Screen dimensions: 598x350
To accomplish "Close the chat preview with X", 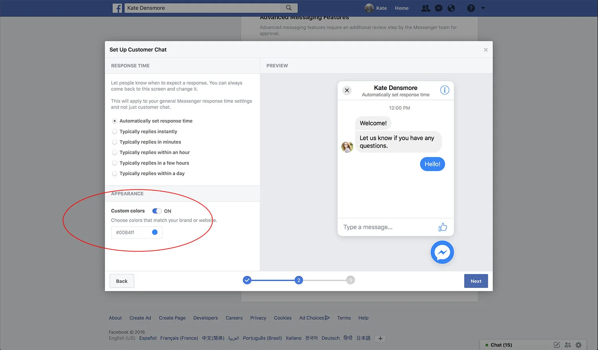I will pyautogui.click(x=347, y=90).
